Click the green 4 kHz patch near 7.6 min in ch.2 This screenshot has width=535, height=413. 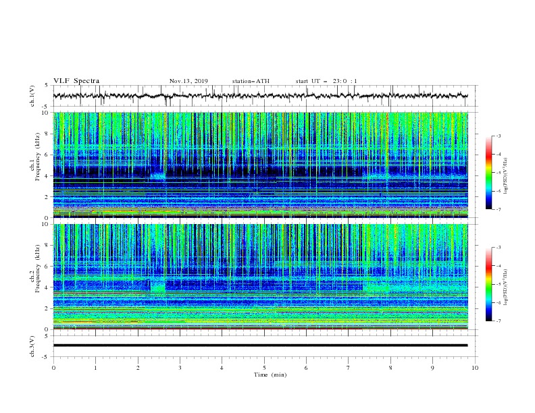(x=376, y=288)
